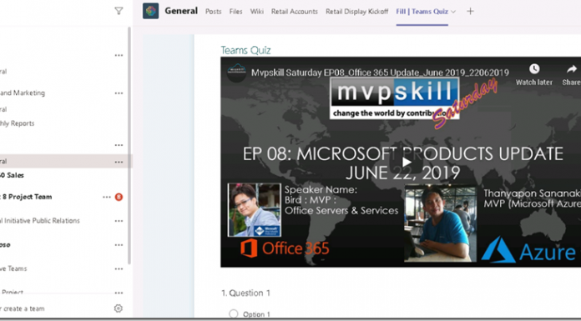Add a new tab with the plus icon

(x=470, y=12)
